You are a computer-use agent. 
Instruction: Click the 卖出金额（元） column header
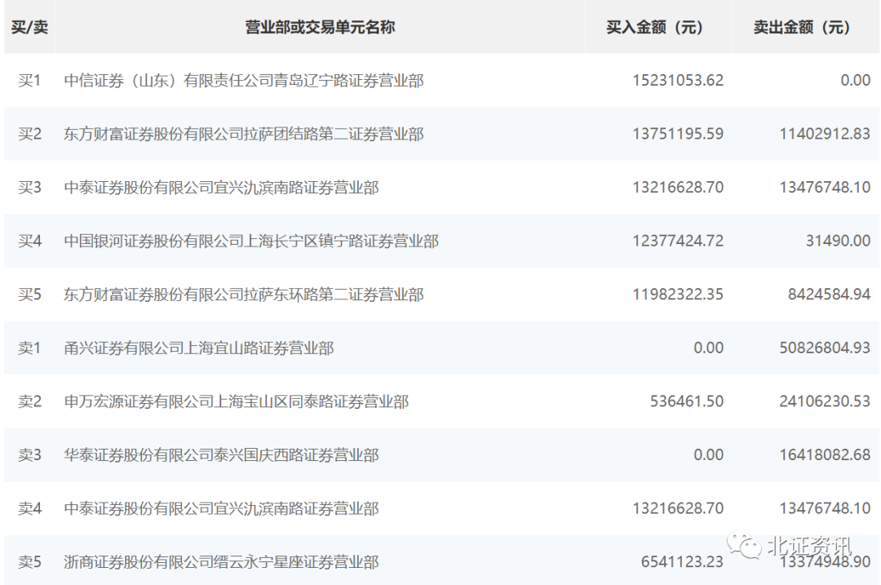click(x=806, y=28)
